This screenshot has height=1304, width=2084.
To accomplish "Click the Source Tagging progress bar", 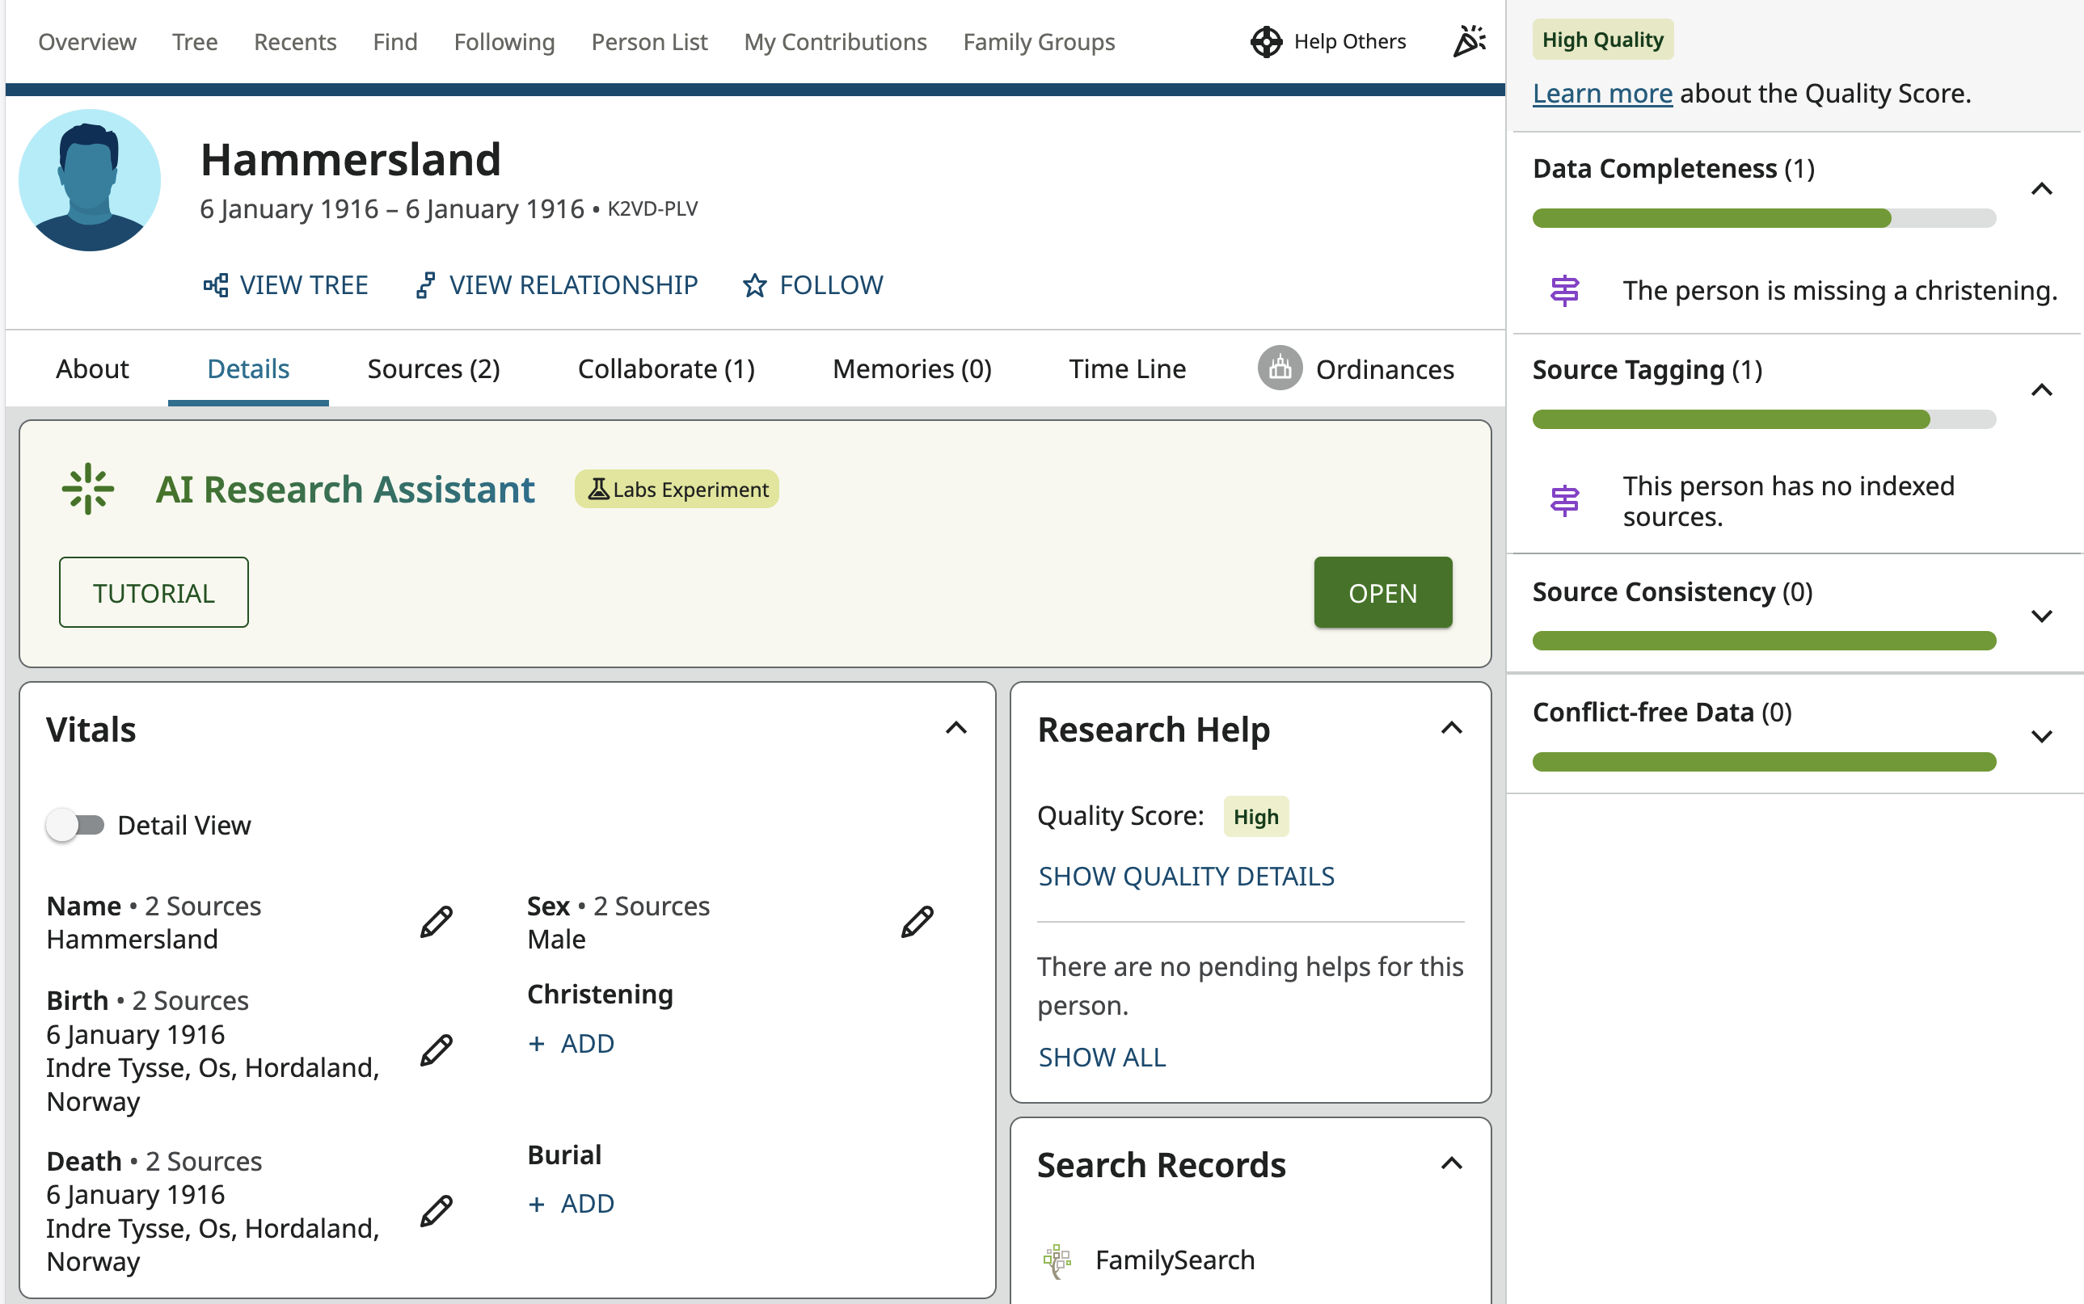I will tap(1763, 419).
